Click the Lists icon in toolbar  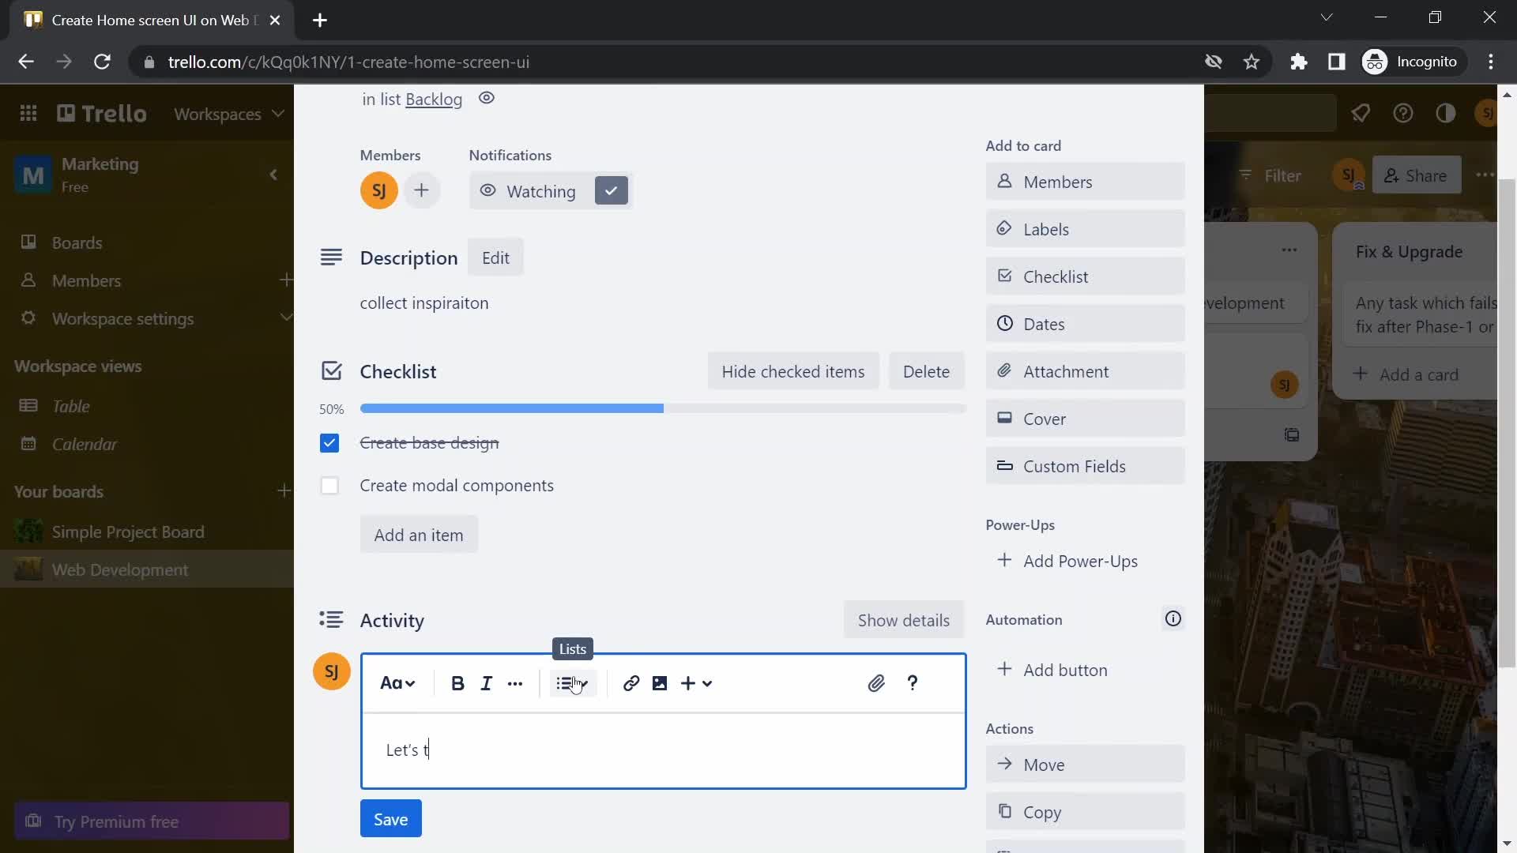(571, 682)
